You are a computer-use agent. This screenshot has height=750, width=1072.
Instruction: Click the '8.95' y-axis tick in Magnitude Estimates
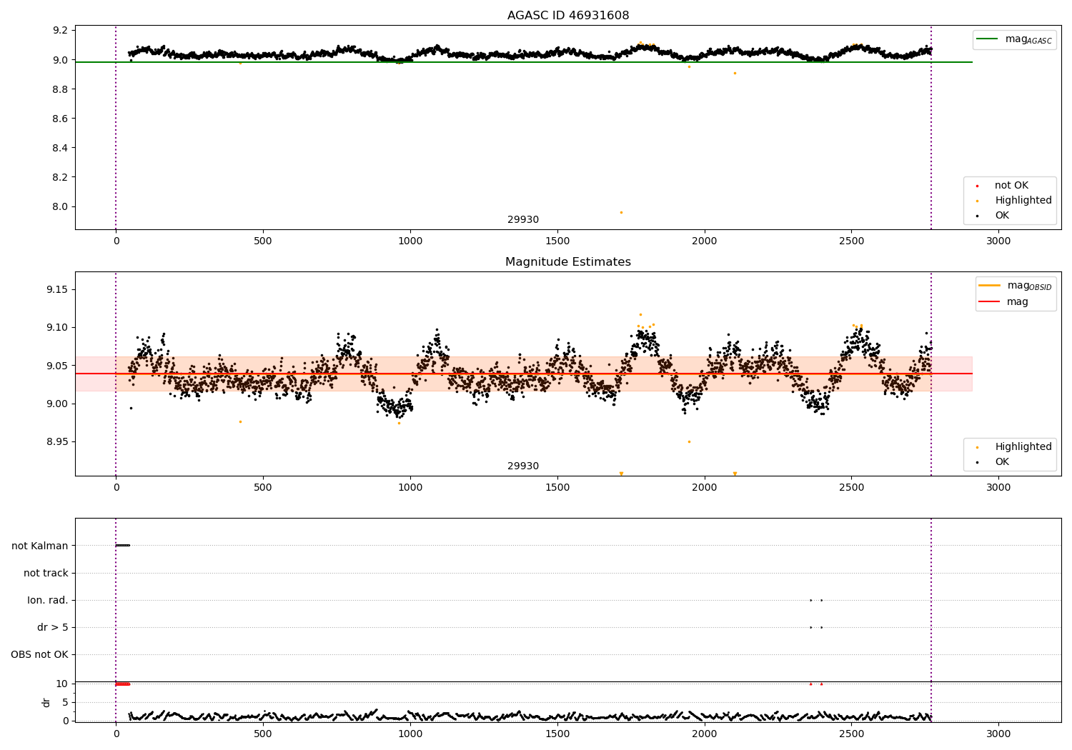pos(57,442)
